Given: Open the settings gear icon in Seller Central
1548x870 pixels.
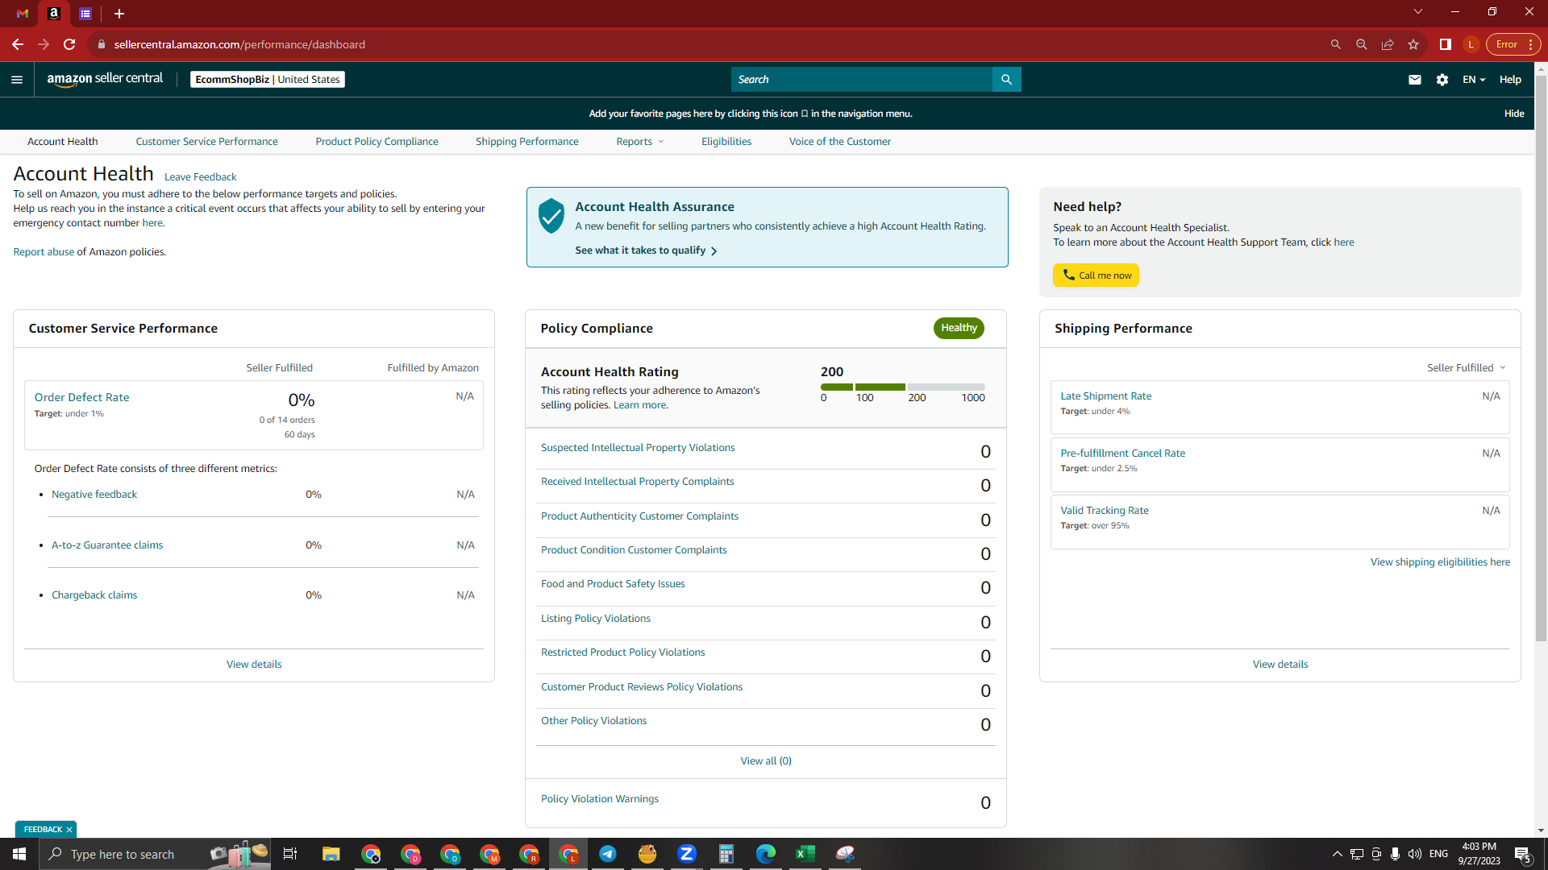Looking at the screenshot, I should coord(1442,80).
